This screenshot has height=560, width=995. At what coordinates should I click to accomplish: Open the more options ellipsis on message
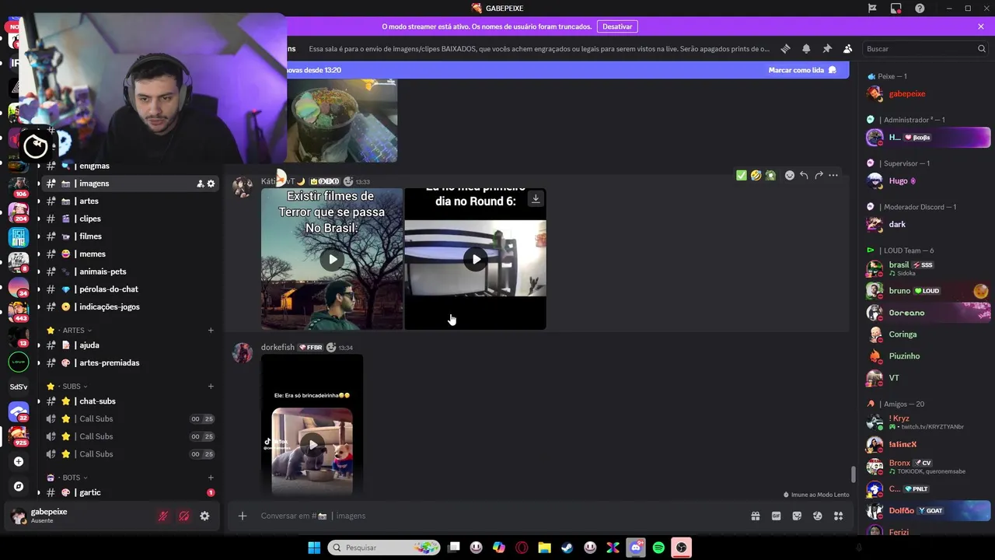[x=833, y=175]
